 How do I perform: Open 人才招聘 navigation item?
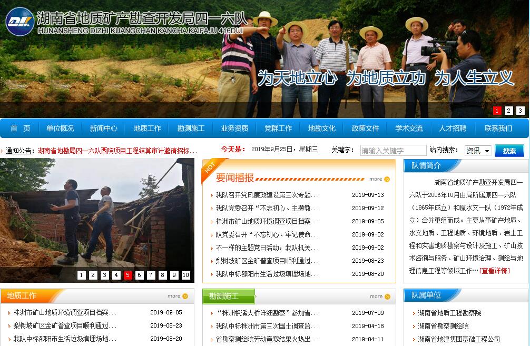click(453, 128)
